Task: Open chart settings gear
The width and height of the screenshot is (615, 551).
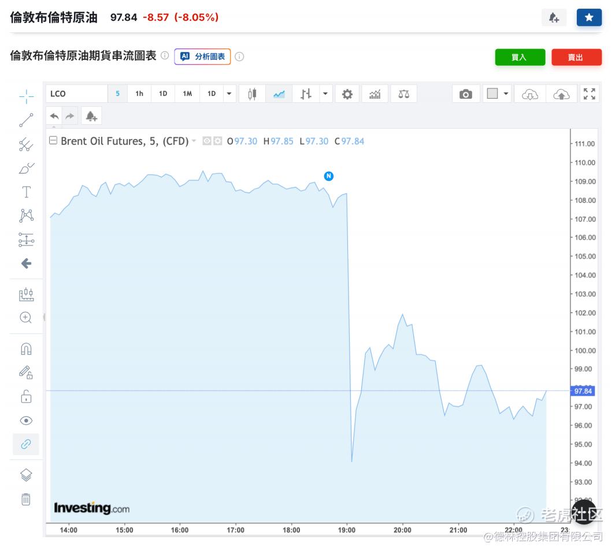Action: coord(347,94)
